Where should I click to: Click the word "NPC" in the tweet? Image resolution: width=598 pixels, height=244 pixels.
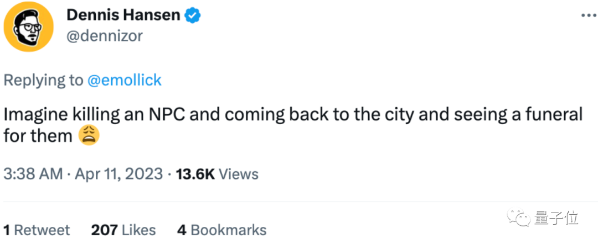pos(172,115)
